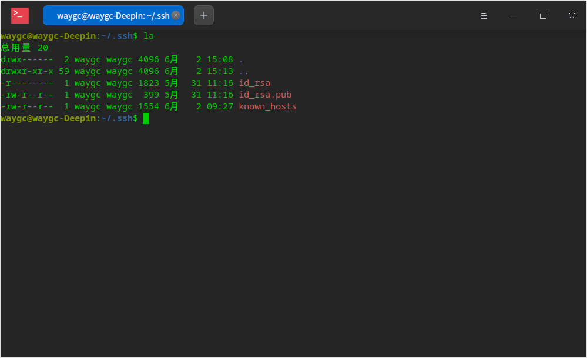Click the known_hosts file name
Screen dimensions: 587x358
(268, 107)
